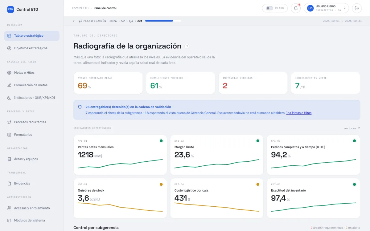Click green status dot on Ventas netas mensuales
The image size is (370, 231).
coord(161,141)
